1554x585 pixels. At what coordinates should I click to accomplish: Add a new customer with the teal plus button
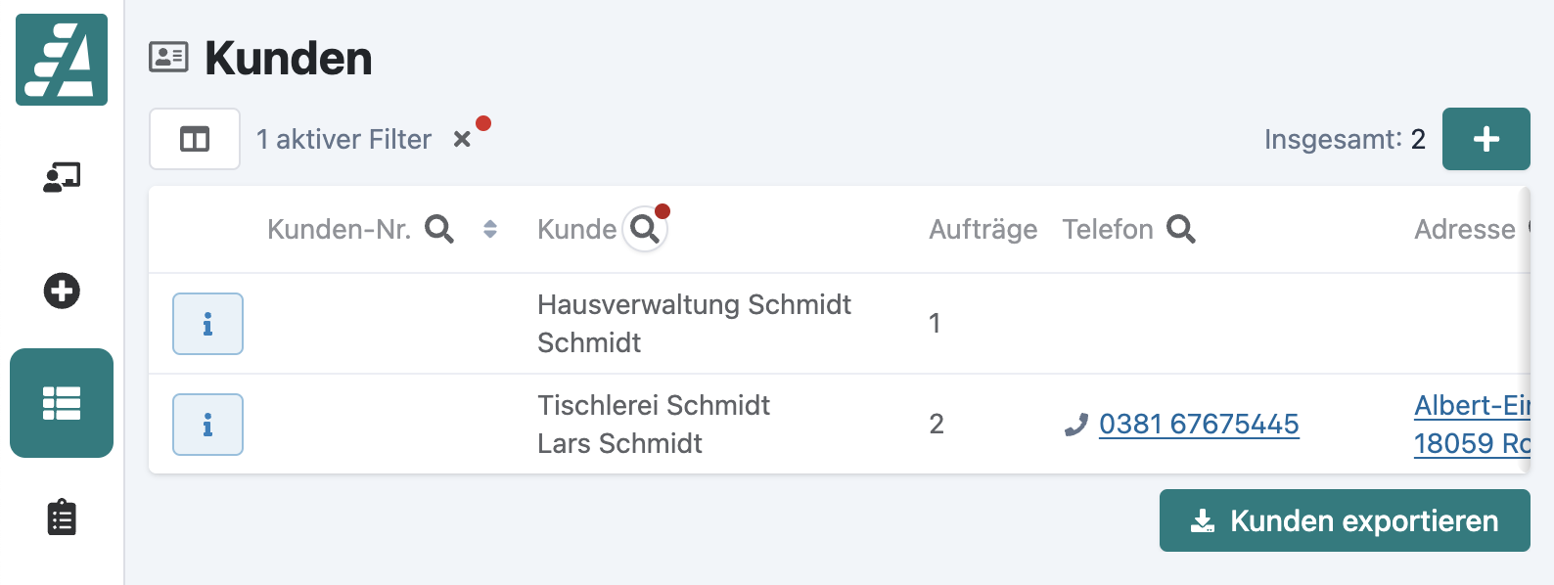(1485, 139)
